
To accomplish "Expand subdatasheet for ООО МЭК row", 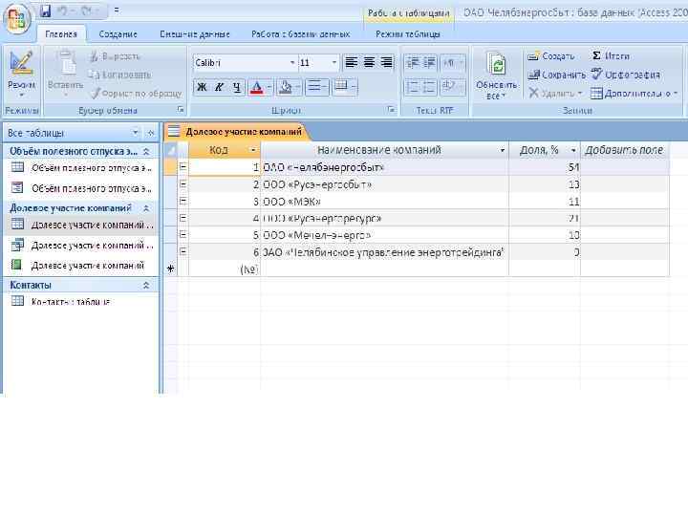I will 183,201.
